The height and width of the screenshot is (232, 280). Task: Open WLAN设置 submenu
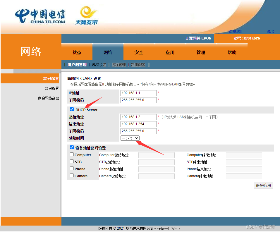(99, 65)
